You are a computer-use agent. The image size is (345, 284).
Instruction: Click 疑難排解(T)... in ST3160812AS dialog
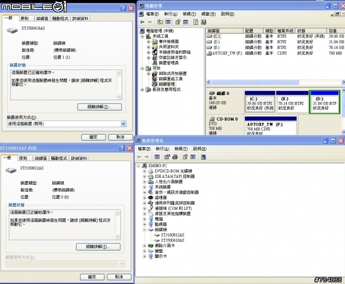pos(98,247)
